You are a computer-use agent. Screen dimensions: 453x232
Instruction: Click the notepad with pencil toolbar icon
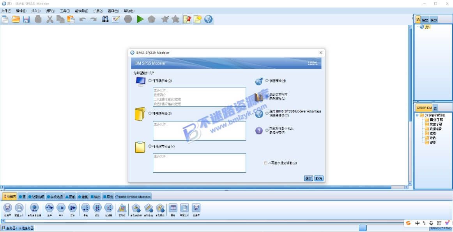click(x=116, y=20)
